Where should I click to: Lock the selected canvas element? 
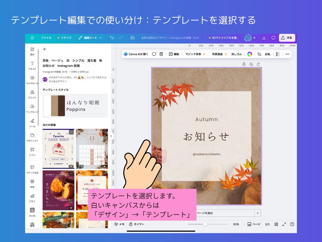[244, 65]
